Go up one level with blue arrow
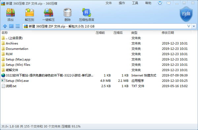This screenshot has height=130, width=198. click(5, 26)
